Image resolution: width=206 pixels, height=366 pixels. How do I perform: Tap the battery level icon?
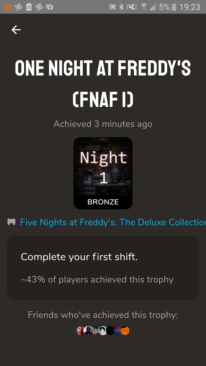174,7
